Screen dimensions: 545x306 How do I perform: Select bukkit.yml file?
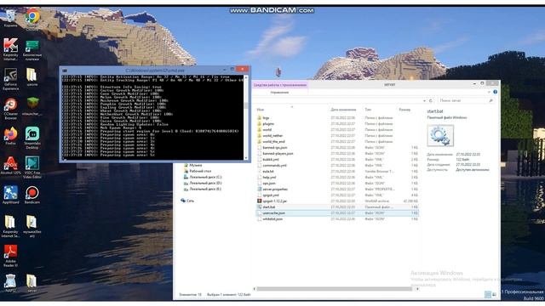(337, 159)
